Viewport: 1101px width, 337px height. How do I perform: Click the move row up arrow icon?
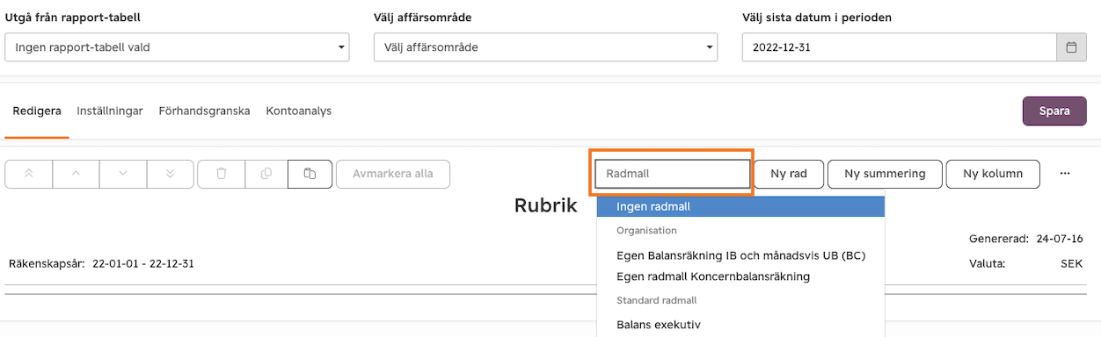pos(76,174)
